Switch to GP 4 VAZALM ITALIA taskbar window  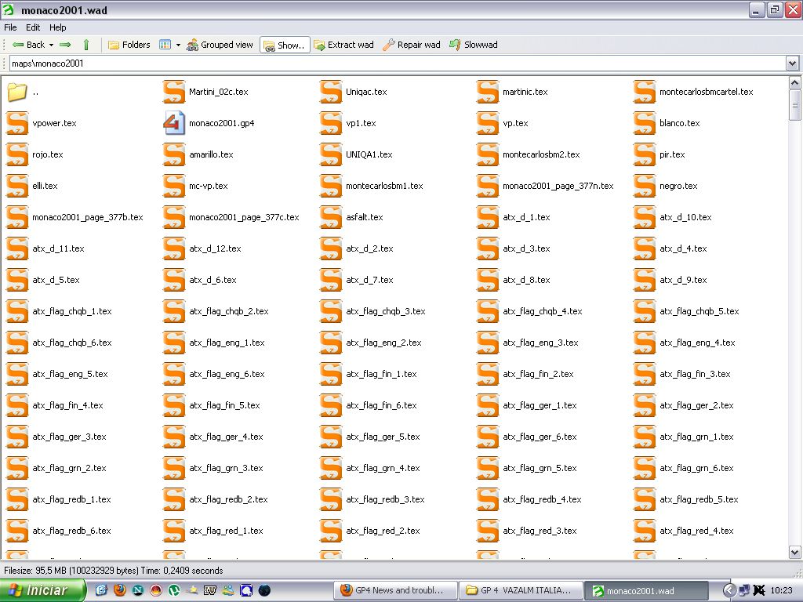point(521,590)
